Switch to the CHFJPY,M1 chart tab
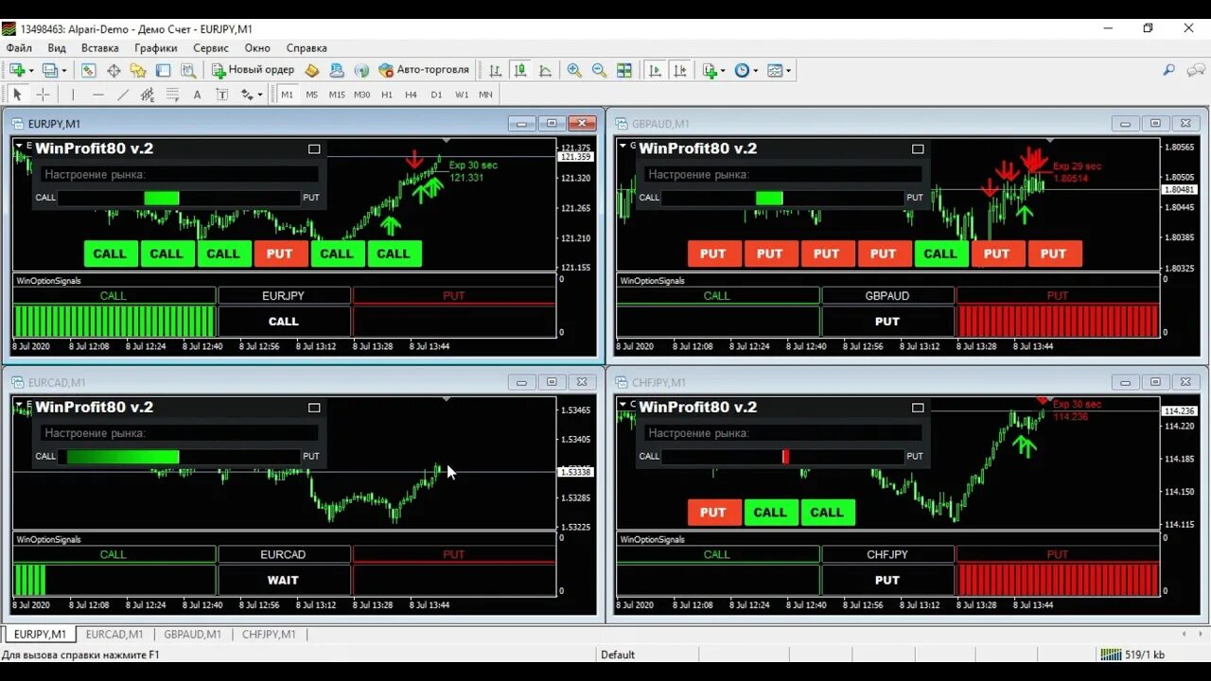Image resolution: width=1211 pixels, height=681 pixels. click(x=270, y=635)
